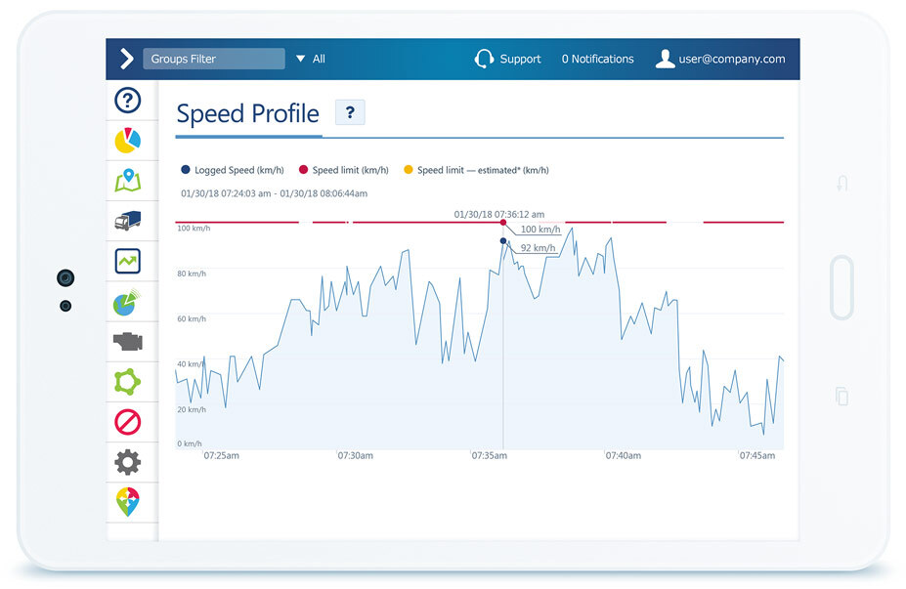Click the 100 km/h data point marker
Screen dimensions: 906x589
click(503, 223)
